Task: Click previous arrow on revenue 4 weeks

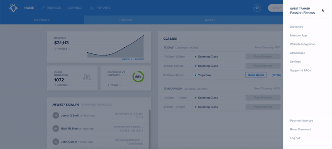Action: pyautogui.click(x=55, y=49)
